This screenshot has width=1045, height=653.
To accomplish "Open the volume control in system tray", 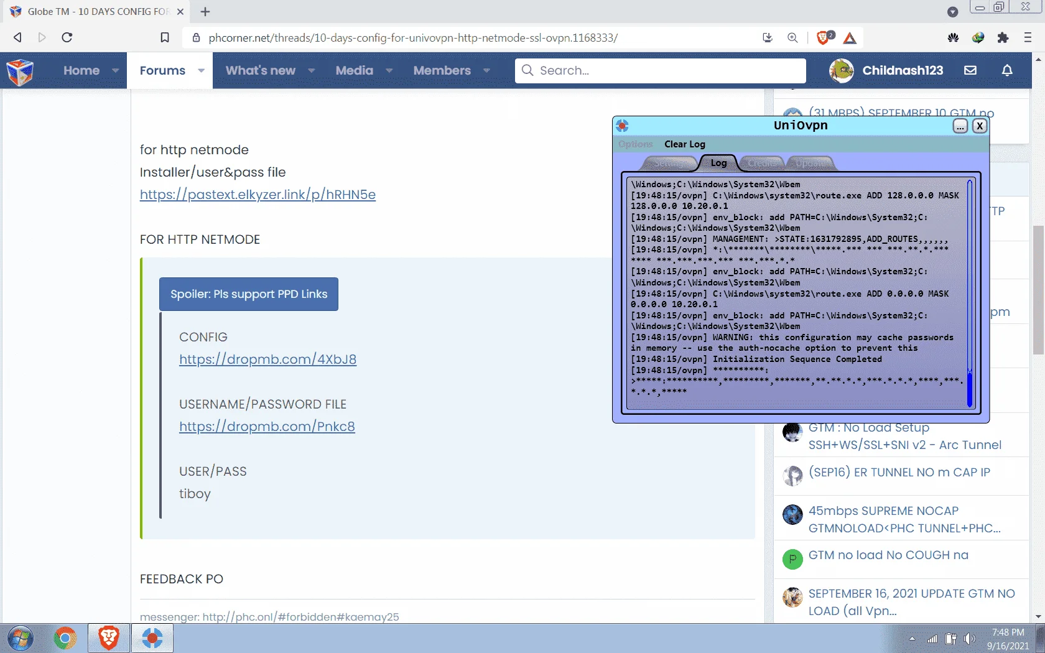I will point(970,639).
